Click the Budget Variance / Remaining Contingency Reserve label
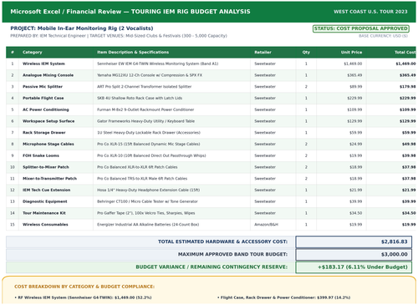418x305 pixels. click(212, 267)
